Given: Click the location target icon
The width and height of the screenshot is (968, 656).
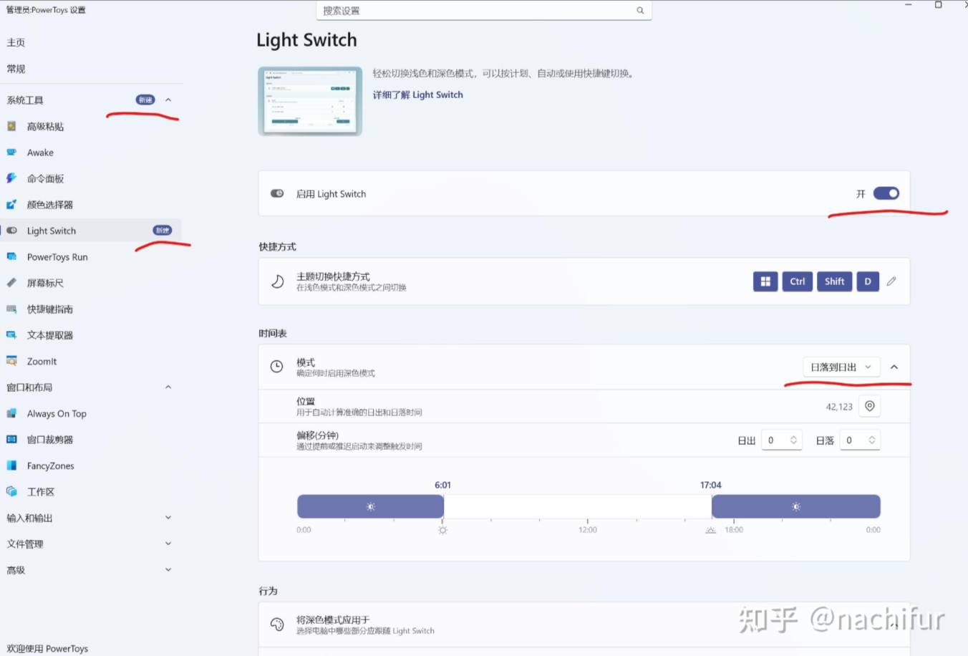Looking at the screenshot, I should 869,406.
